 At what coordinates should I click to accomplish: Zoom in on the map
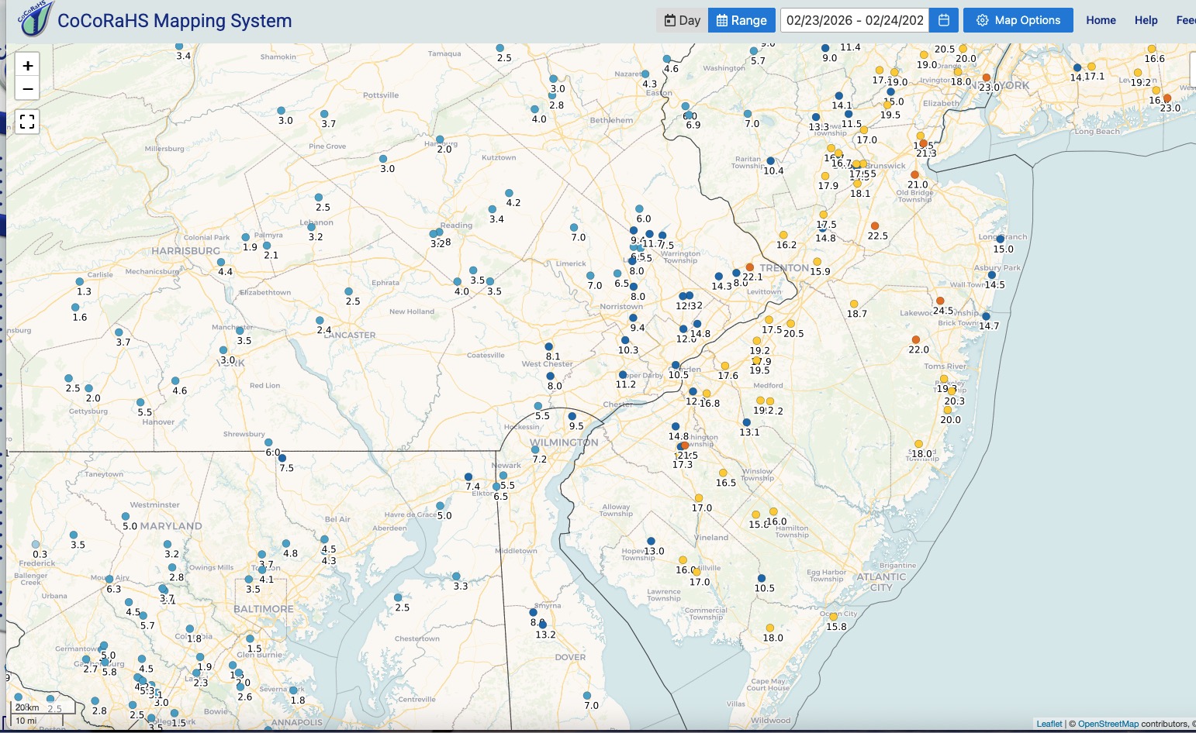tap(27, 66)
